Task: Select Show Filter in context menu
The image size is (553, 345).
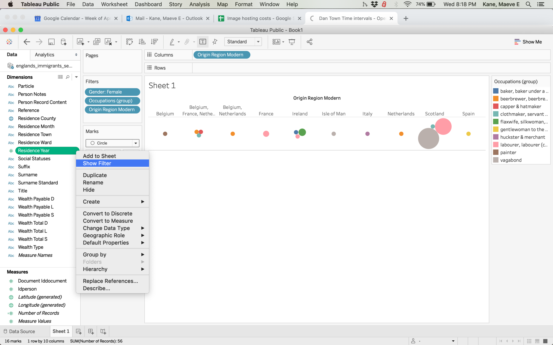Action: [97, 163]
